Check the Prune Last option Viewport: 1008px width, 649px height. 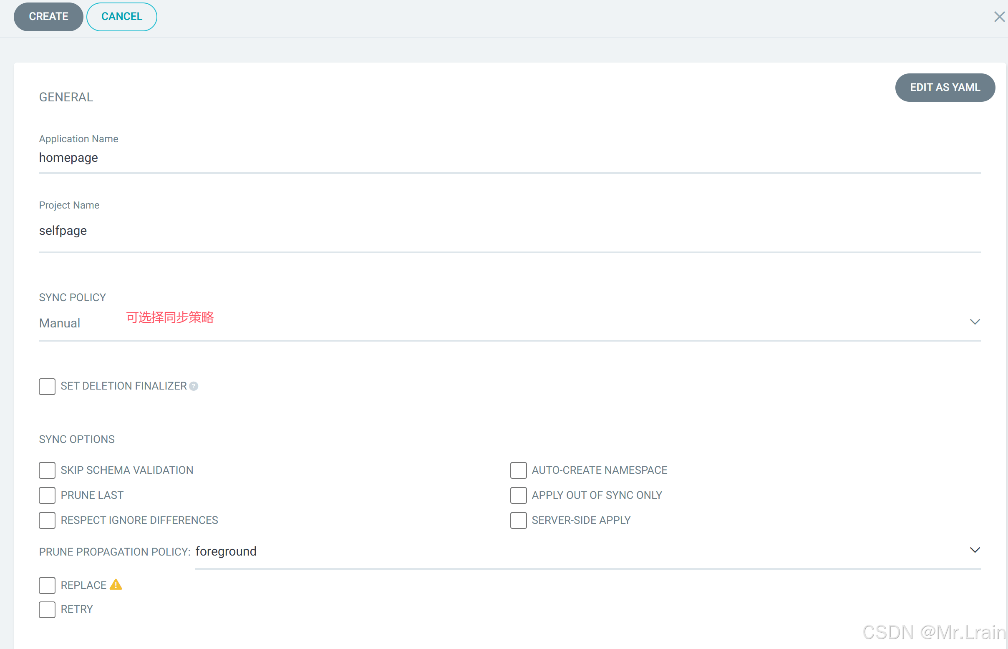point(47,495)
